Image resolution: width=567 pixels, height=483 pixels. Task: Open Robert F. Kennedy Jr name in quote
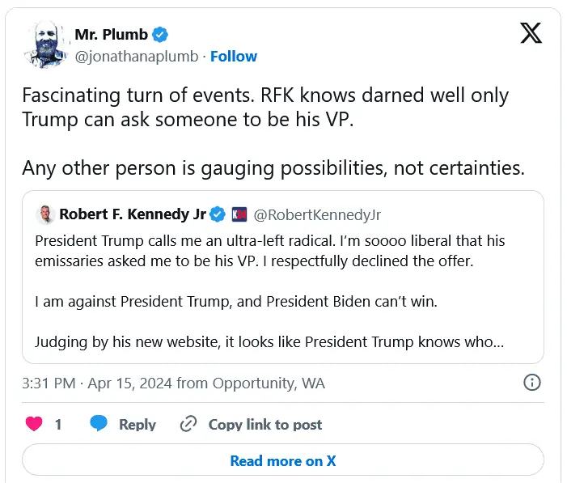click(x=133, y=214)
